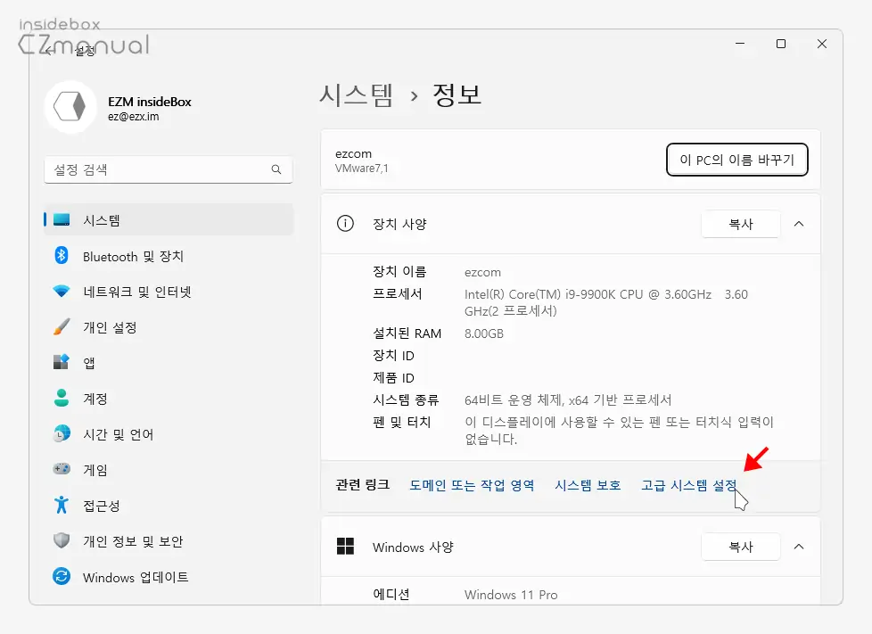Select 앱 in the sidebar
The height and width of the screenshot is (634, 872).
(169, 363)
